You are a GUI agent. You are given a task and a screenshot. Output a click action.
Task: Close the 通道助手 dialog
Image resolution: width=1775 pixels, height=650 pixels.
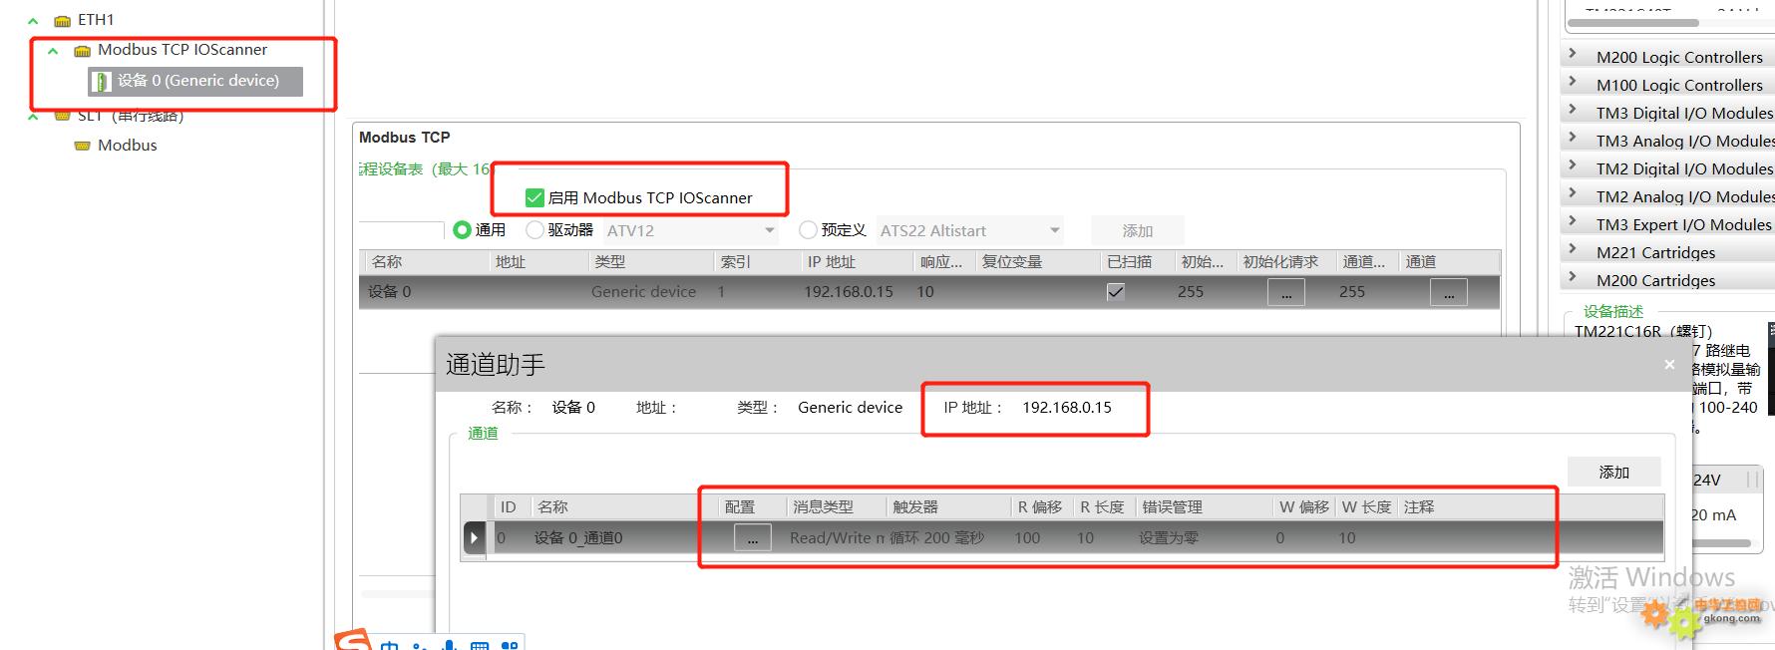click(1669, 365)
